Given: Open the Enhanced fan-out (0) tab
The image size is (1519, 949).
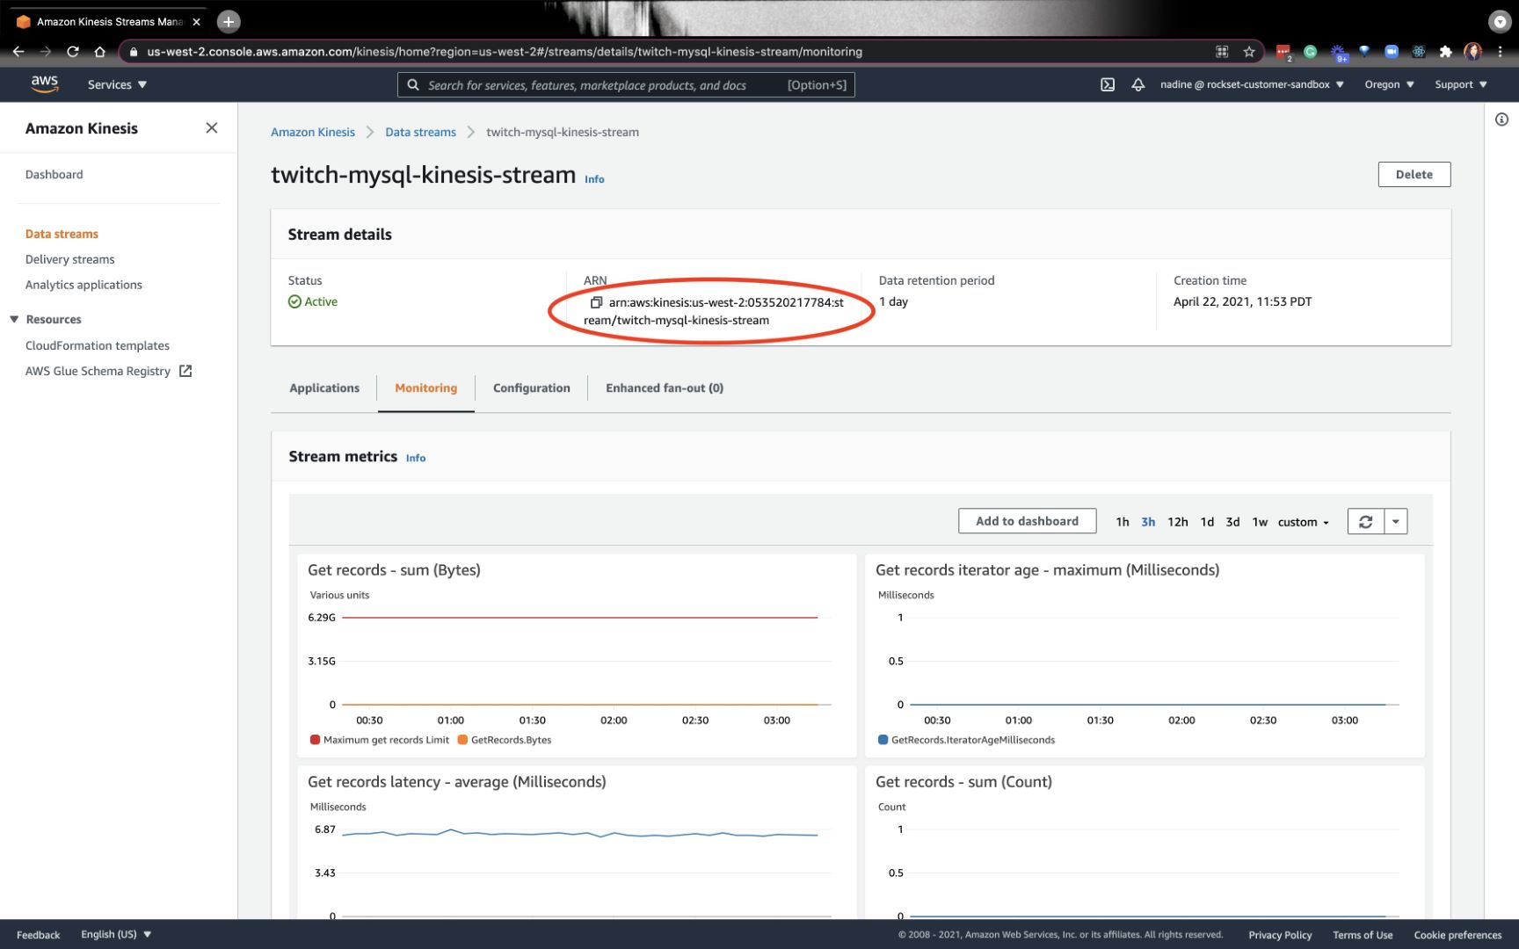Looking at the screenshot, I should [665, 388].
